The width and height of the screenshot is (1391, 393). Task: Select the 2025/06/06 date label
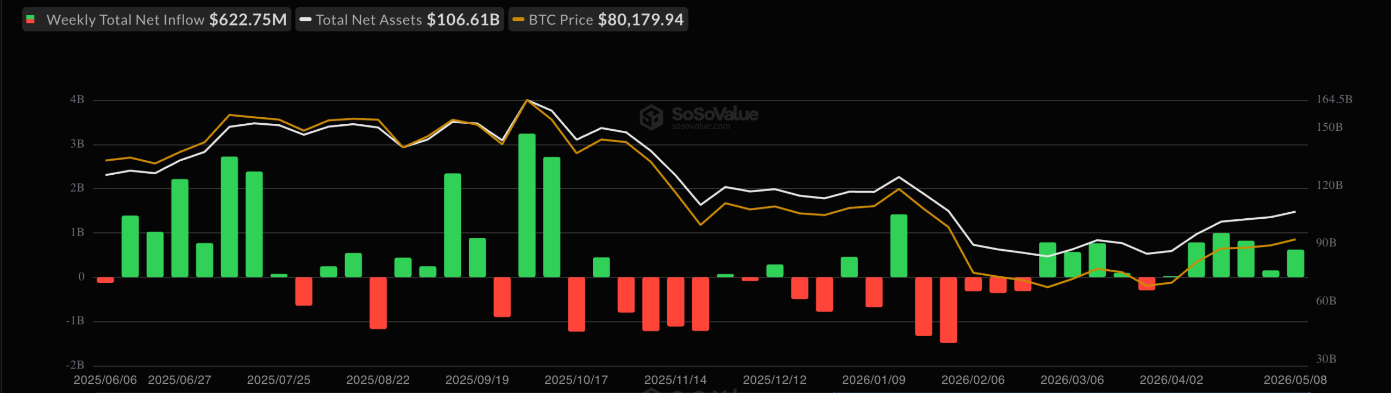pyautogui.click(x=105, y=380)
